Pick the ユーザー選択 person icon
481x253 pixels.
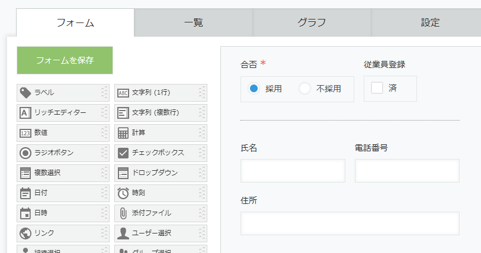tap(123, 233)
